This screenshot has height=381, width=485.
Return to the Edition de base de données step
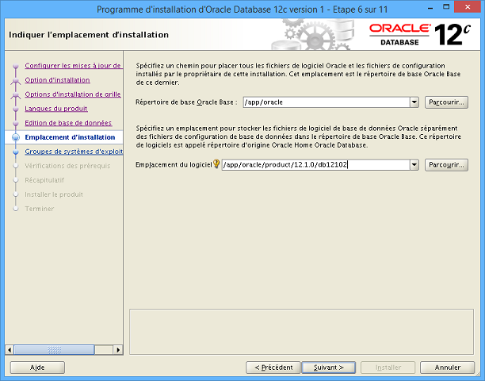(x=68, y=123)
